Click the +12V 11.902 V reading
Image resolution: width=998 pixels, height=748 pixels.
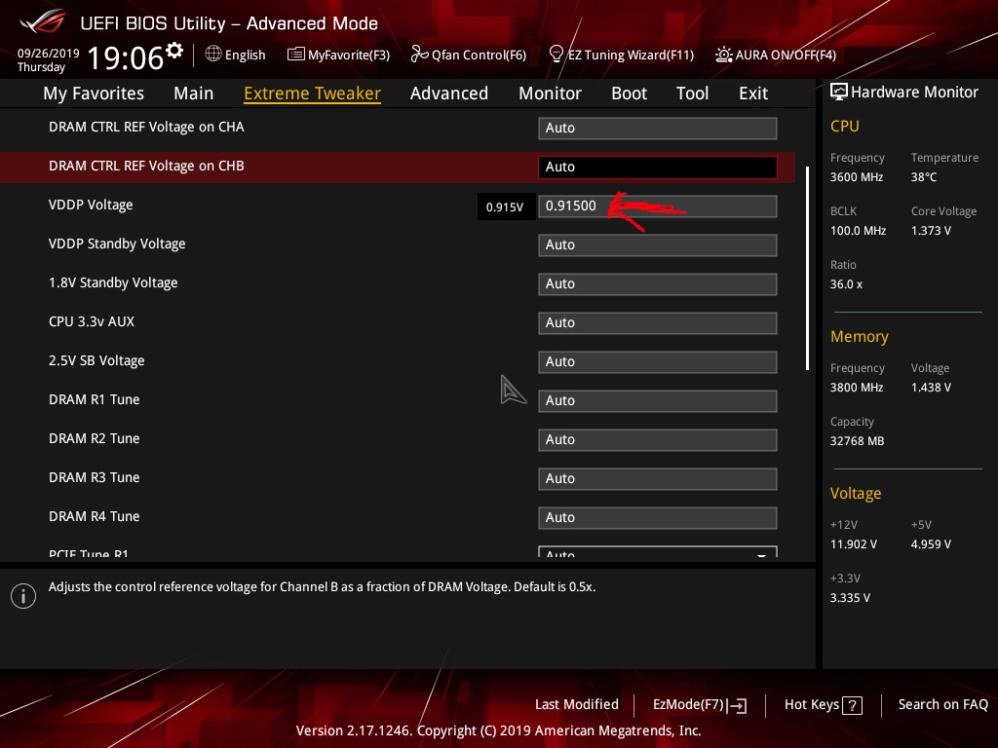tap(854, 544)
